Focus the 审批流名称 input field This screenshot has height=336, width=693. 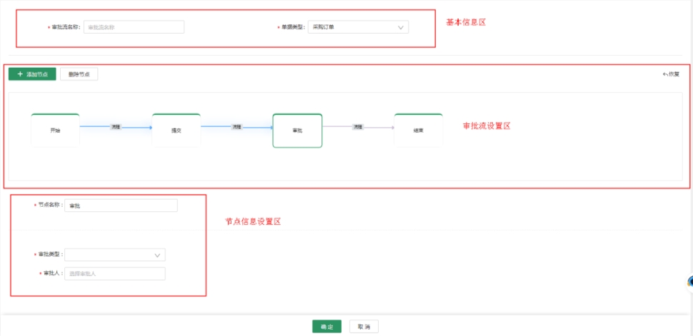134,27
